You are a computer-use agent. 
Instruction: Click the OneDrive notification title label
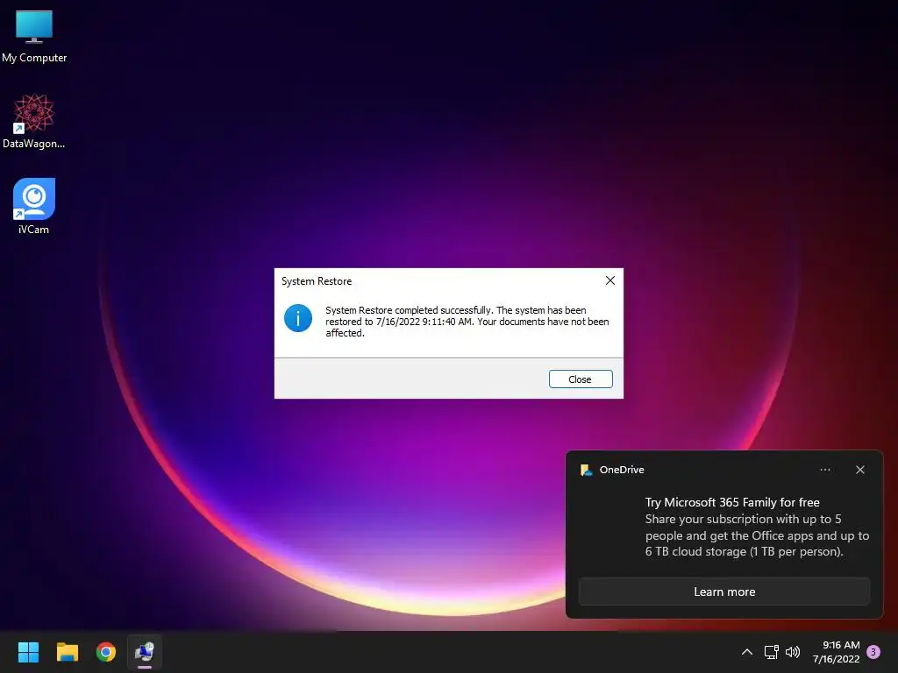(622, 470)
